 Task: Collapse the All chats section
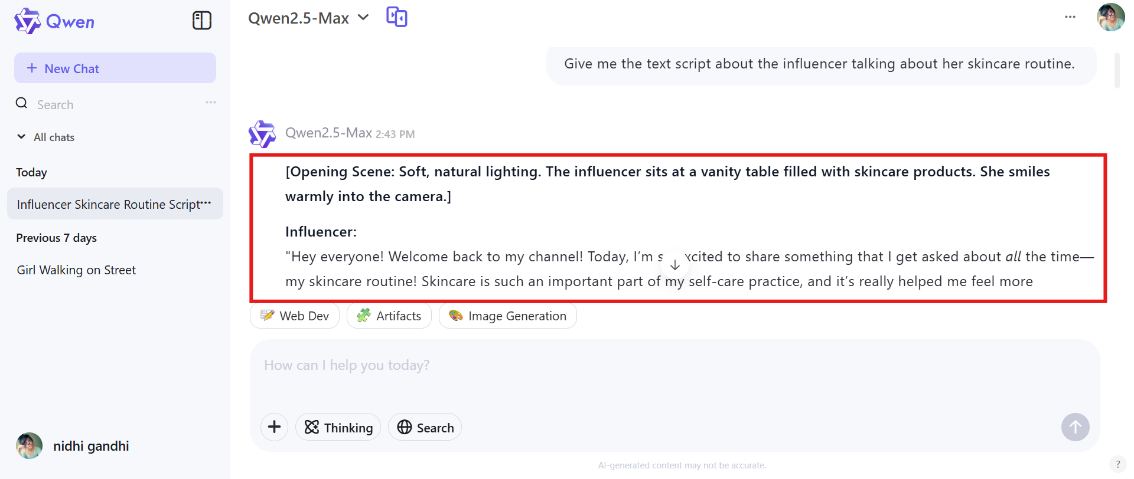pos(22,137)
